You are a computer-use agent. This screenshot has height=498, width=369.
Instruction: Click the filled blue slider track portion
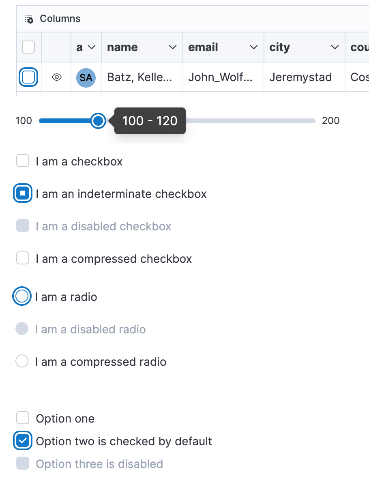coord(65,120)
